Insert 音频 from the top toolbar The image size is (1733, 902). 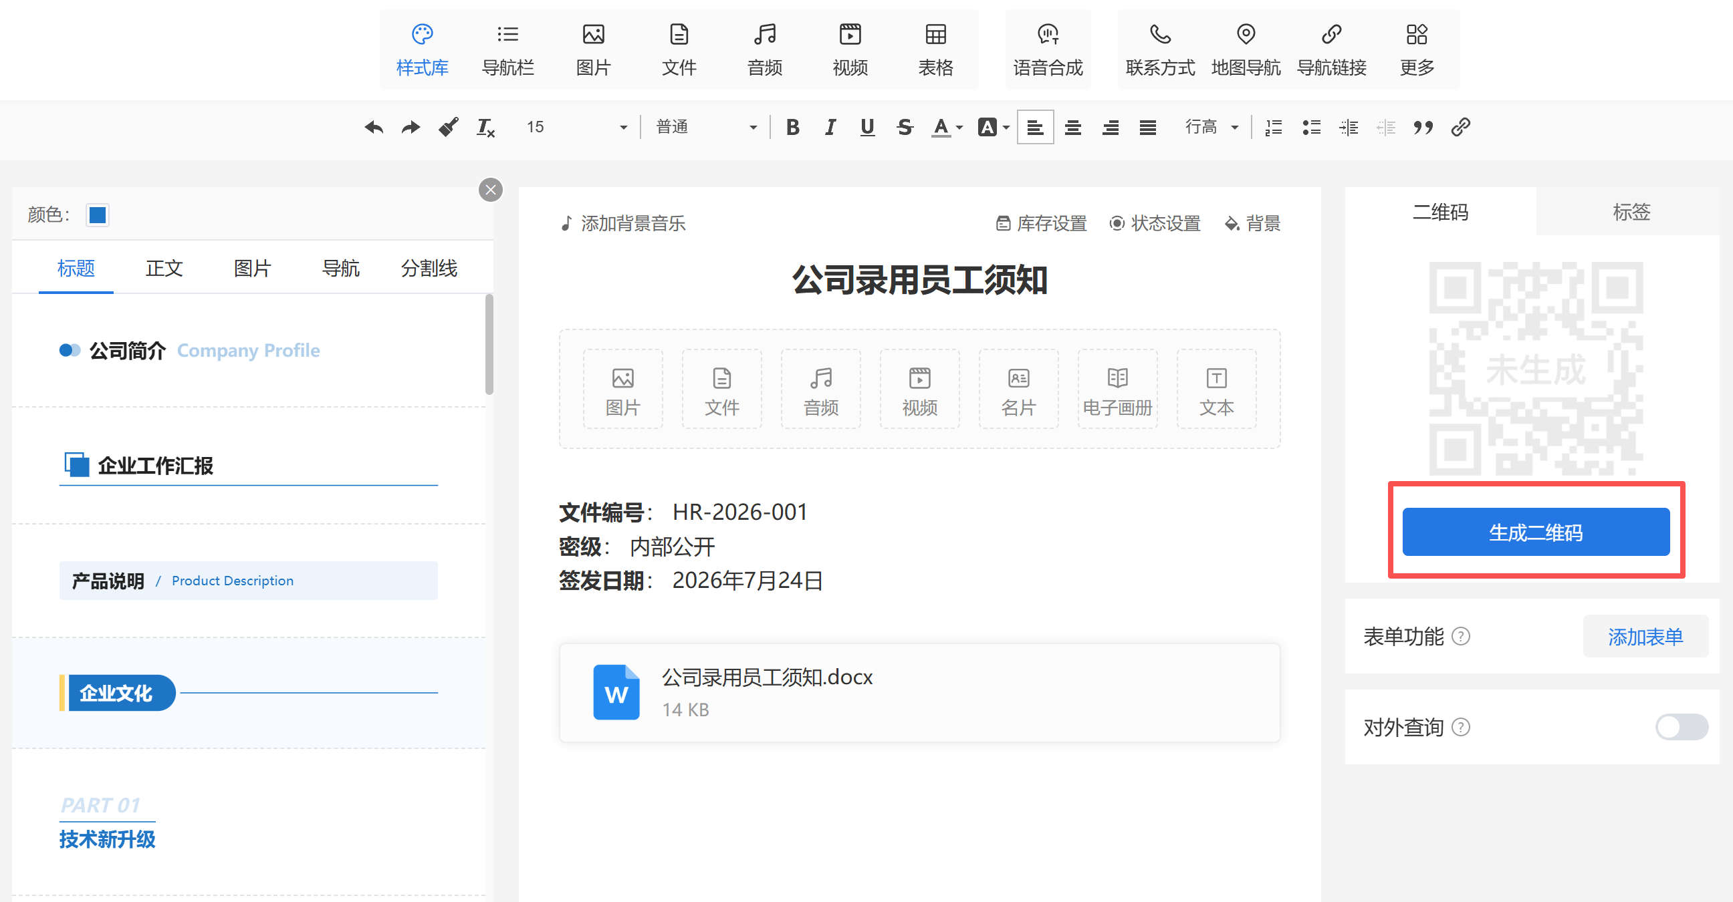point(765,50)
